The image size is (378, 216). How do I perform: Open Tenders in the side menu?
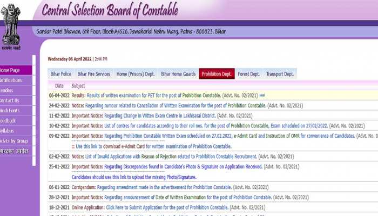8,90
